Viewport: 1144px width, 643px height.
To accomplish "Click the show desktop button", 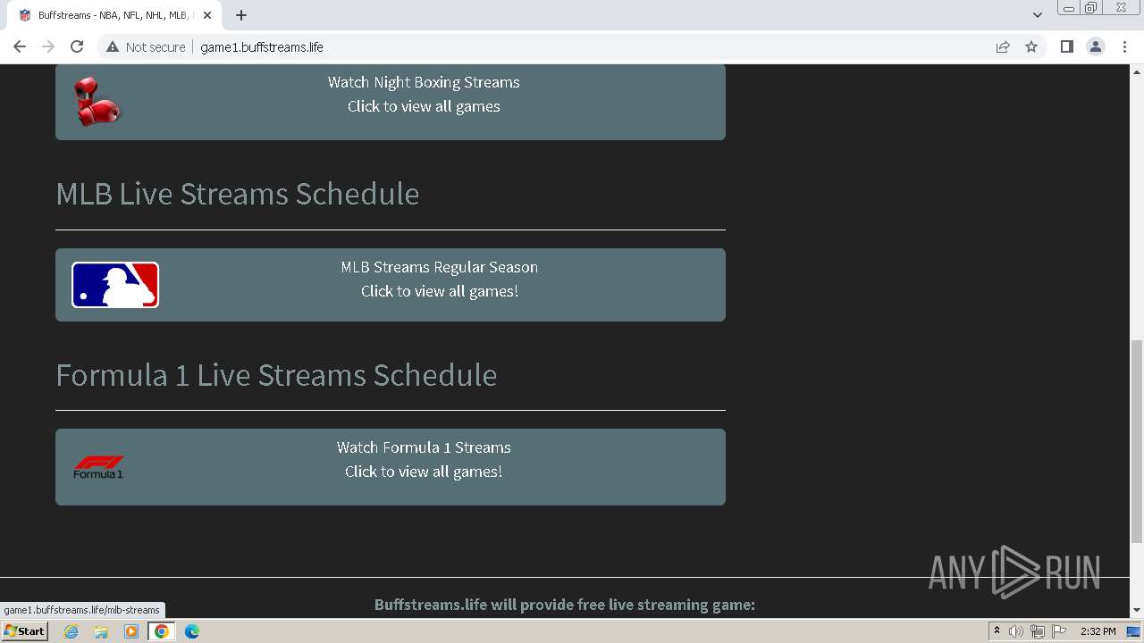I will [1134, 631].
